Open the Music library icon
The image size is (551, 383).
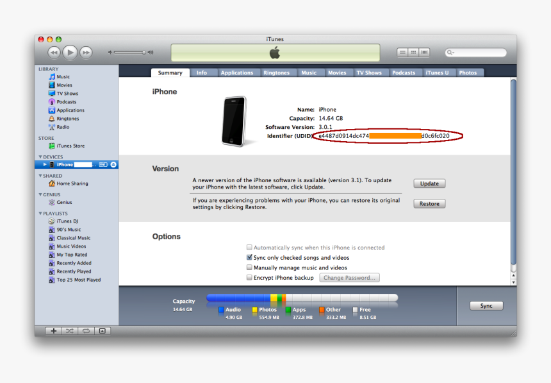[52, 77]
